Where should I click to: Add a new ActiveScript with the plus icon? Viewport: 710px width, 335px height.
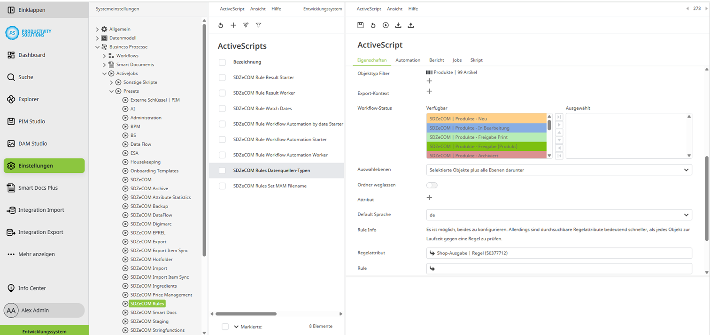coord(233,25)
